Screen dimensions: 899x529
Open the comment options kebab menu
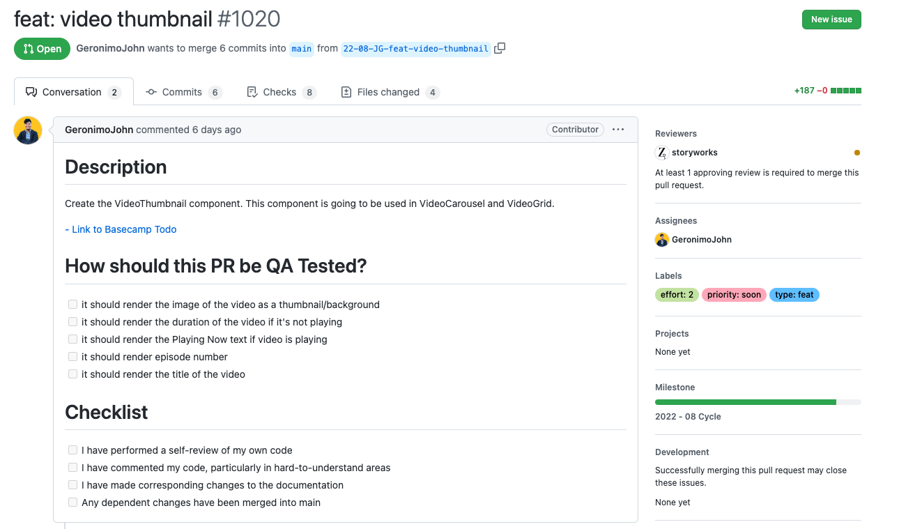click(x=617, y=129)
